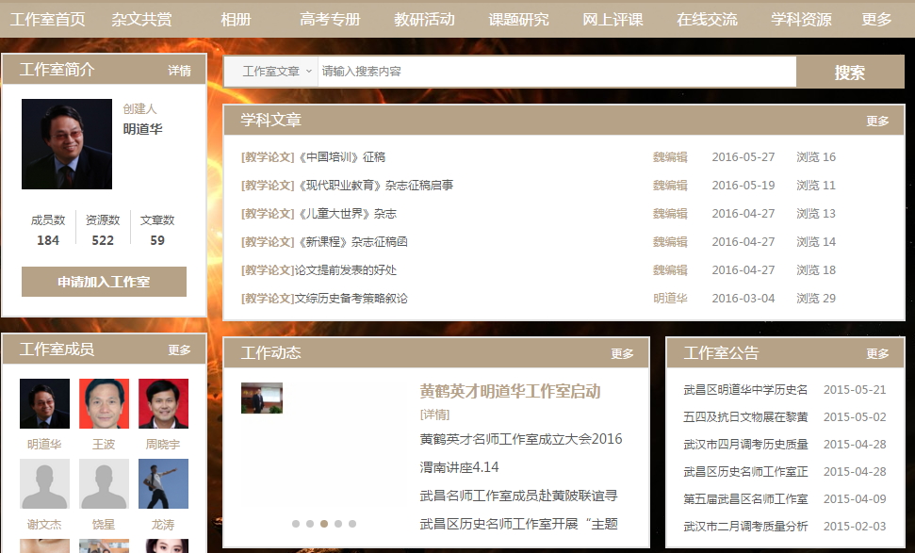915x553 pixels.
Task: Open member 龙涛's avatar photo
Action: coord(163,483)
